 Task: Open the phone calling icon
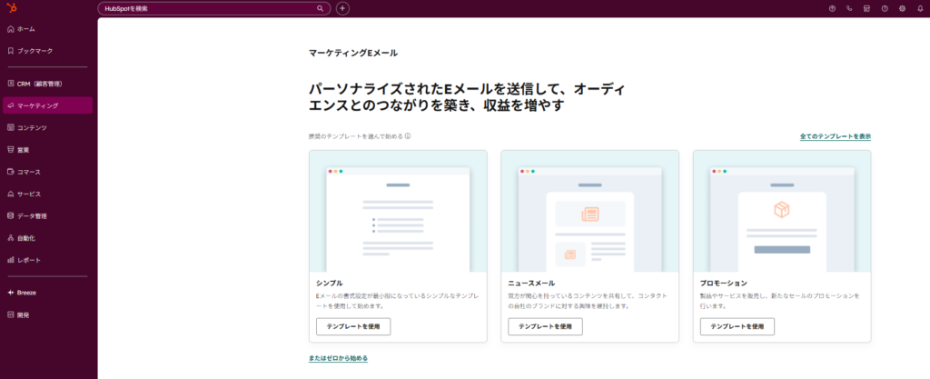pos(849,8)
